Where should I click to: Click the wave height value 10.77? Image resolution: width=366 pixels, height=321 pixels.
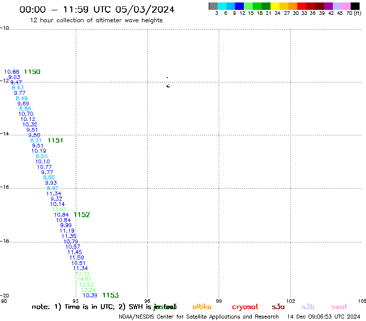[x=44, y=167]
